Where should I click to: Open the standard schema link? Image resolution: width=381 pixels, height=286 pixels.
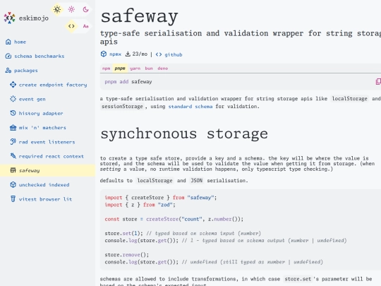pyautogui.click(x=190, y=107)
